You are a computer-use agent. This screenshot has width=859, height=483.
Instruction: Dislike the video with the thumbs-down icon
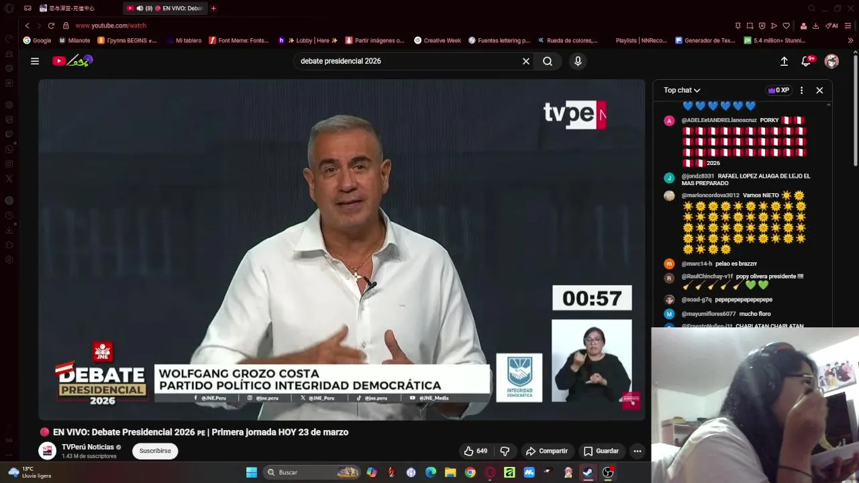tap(505, 451)
